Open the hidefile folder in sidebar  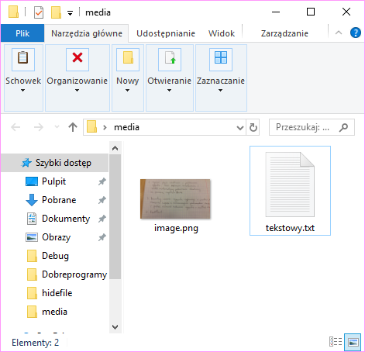click(57, 293)
